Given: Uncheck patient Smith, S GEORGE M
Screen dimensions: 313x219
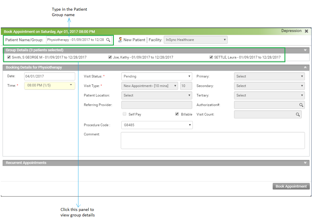Looking at the screenshot, I should pos(9,57).
